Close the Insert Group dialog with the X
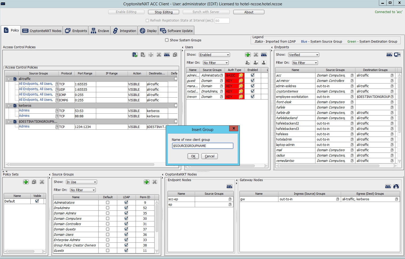The height and width of the screenshot is (259, 405). point(234,128)
